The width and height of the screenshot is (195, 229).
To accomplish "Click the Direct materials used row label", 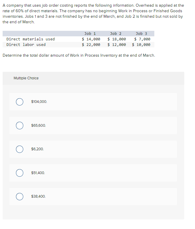I will (31, 39).
